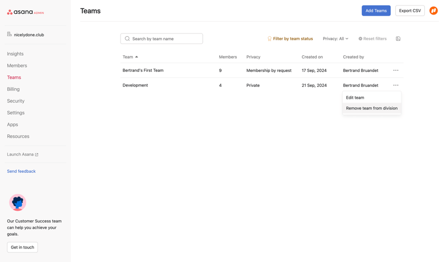Click Reset filters
Screen dimensions: 446x262
(372, 38)
